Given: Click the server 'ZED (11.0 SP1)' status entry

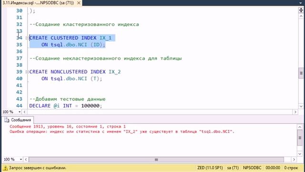Looking at the screenshot, I should pyautogui.click(x=210, y=168).
